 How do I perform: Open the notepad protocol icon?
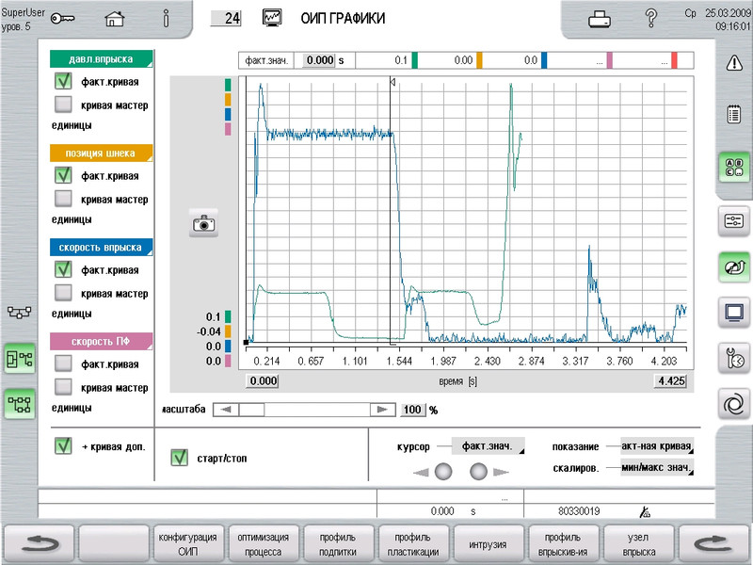734,114
